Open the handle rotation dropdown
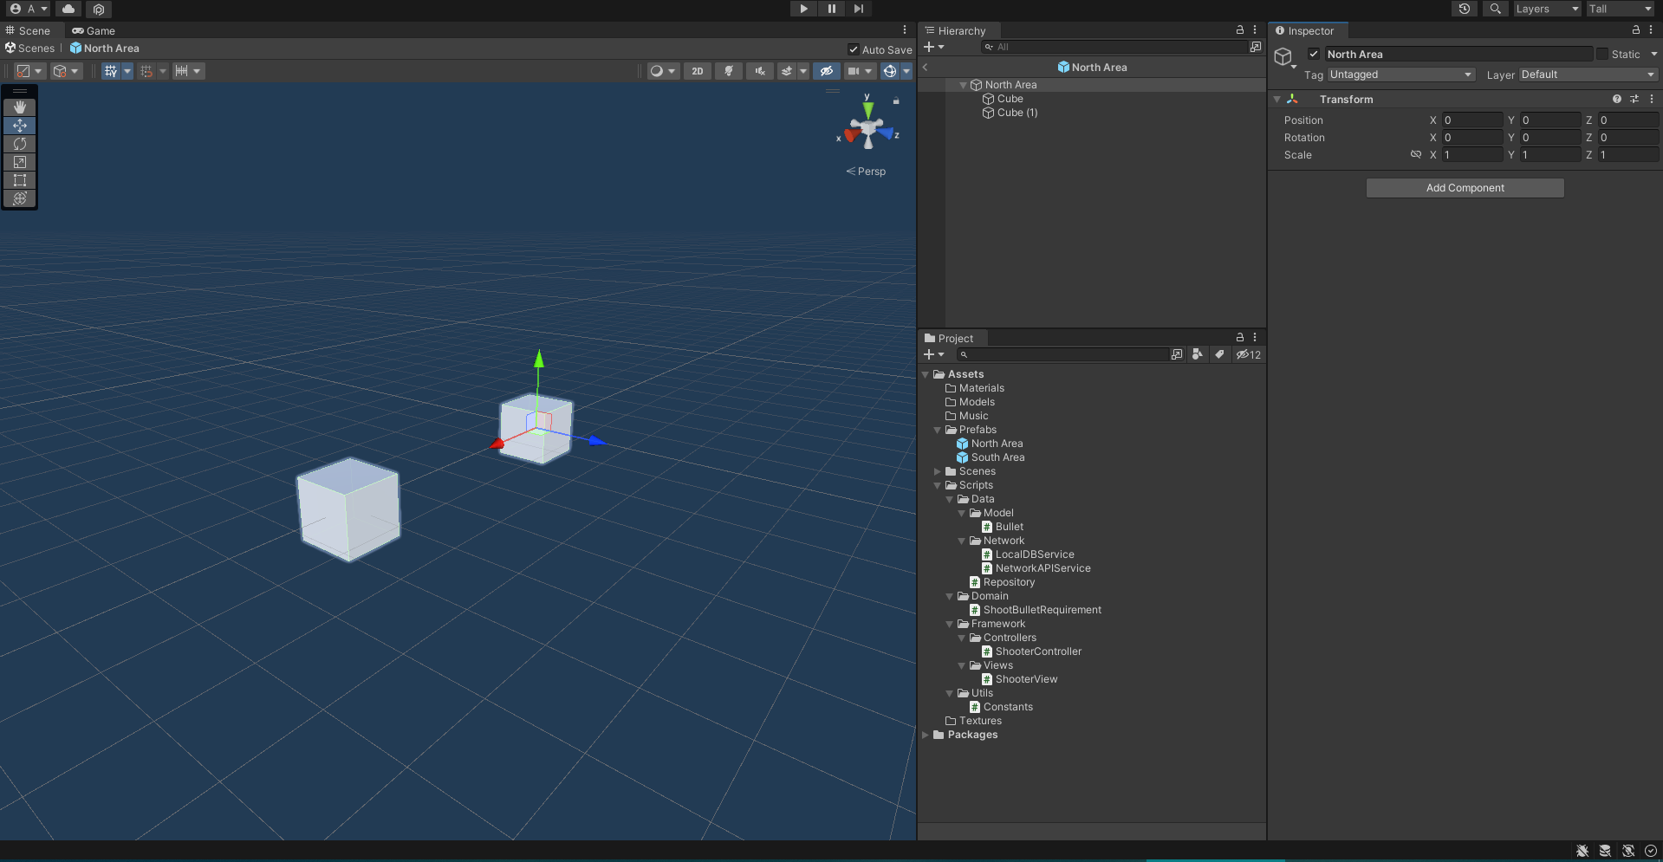This screenshot has width=1663, height=862. coord(66,71)
